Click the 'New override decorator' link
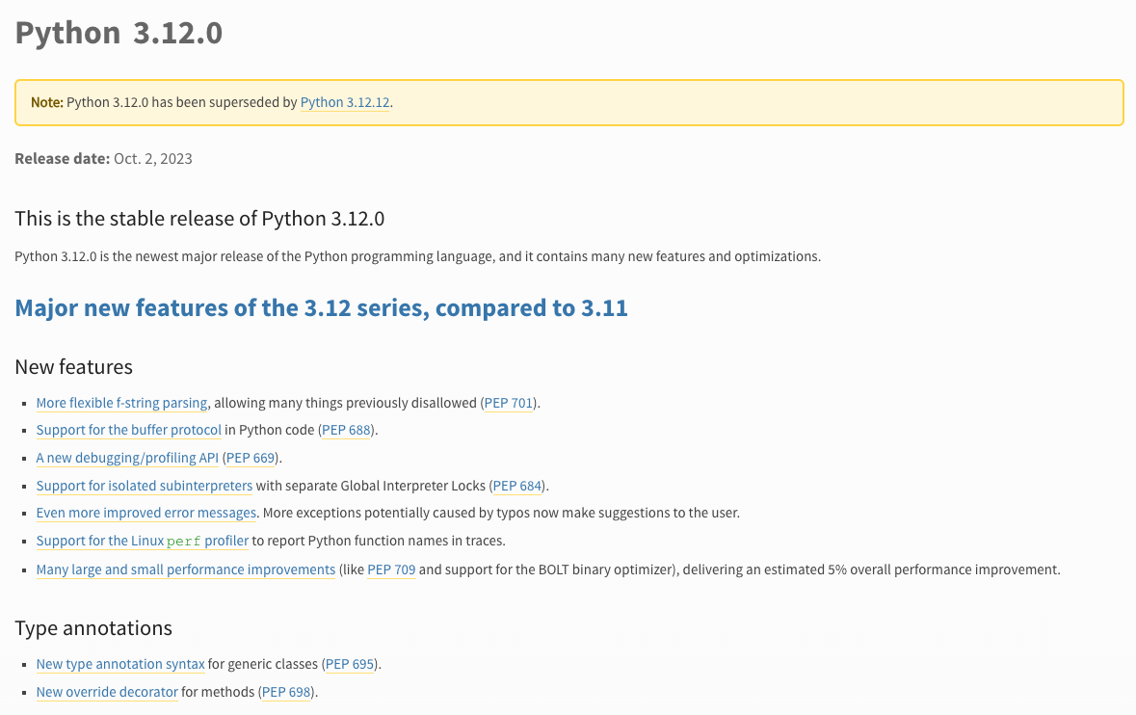 pos(107,692)
